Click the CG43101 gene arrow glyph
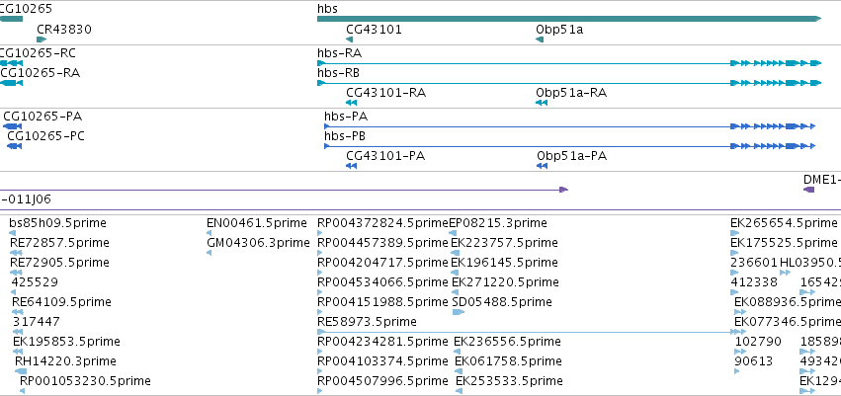 [350, 40]
